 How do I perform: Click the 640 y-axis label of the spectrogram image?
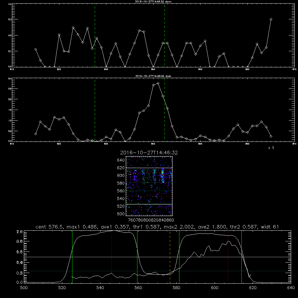pyautogui.click(x=121, y=160)
